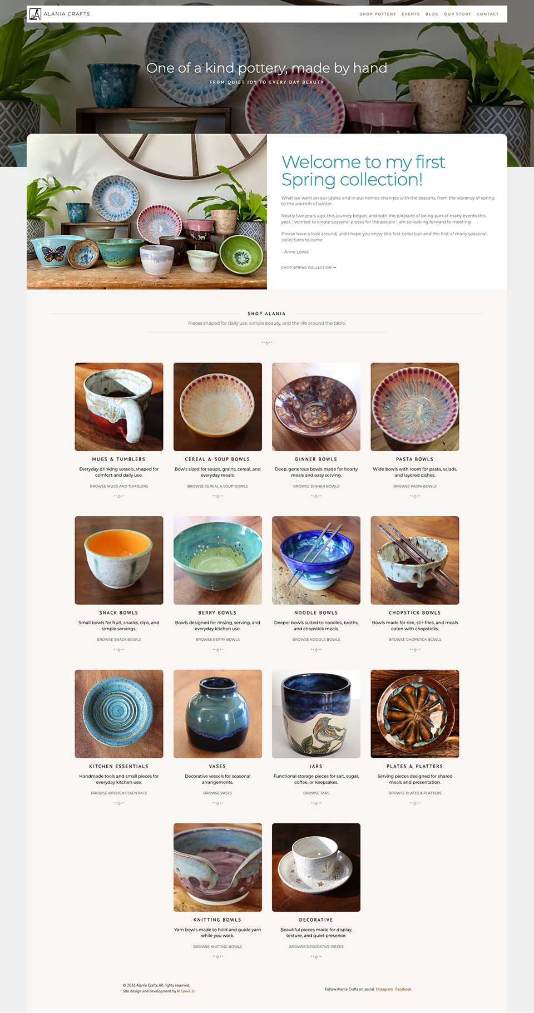Select the Jars bird-painted jar image

[316, 714]
